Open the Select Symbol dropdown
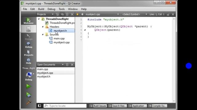The width and height of the screenshot is (197, 110). (x=135, y=14)
